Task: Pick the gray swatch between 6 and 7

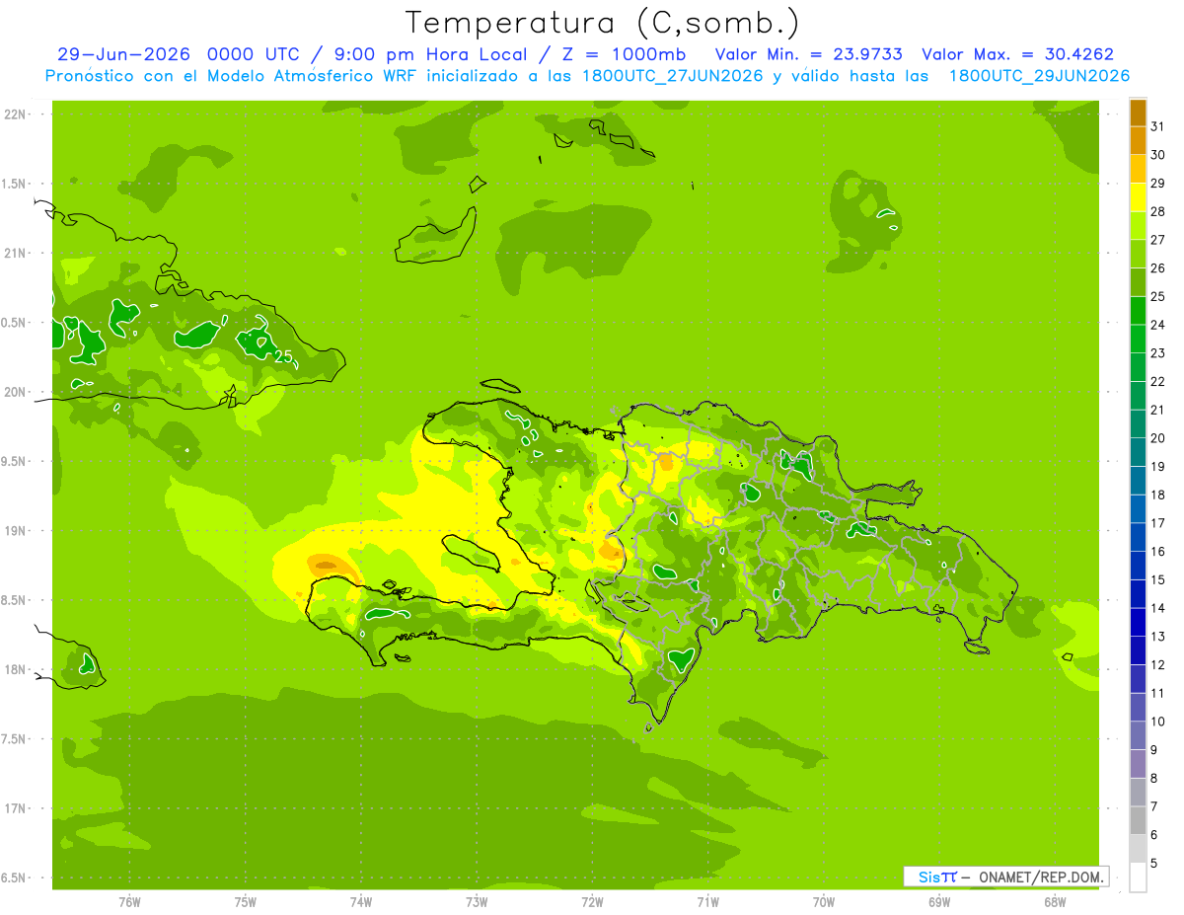Action: [x=1138, y=820]
